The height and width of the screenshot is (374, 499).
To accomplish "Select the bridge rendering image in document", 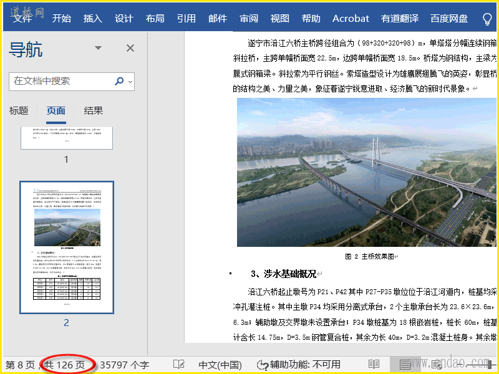I will click(x=367, y=172).
